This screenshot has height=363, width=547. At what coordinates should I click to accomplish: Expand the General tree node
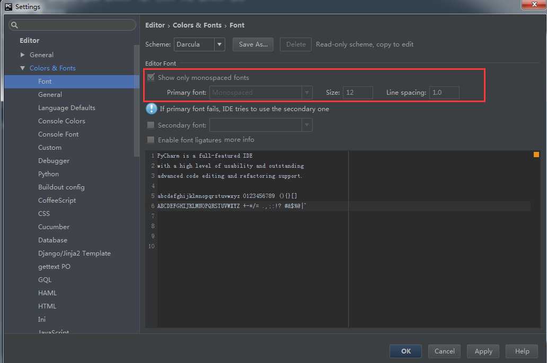click(22, 55)
